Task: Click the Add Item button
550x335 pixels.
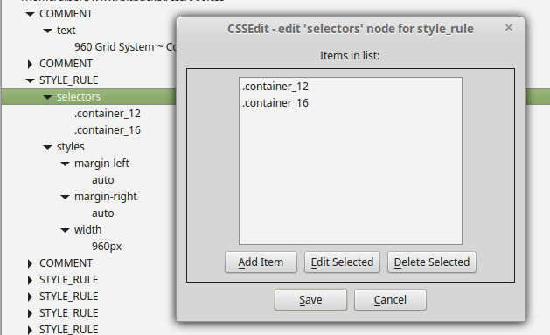Action: (x=261, y=262)
